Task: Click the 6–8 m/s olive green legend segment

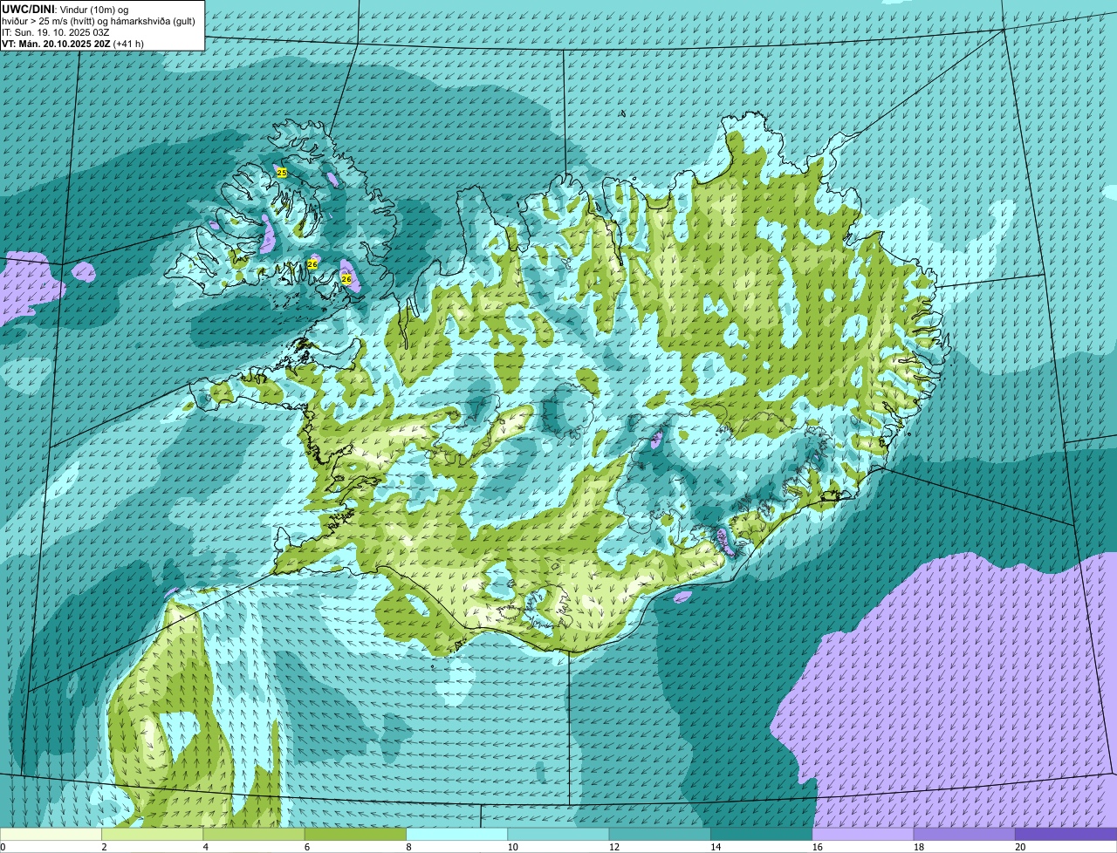Action: click(x=355, y=835)
